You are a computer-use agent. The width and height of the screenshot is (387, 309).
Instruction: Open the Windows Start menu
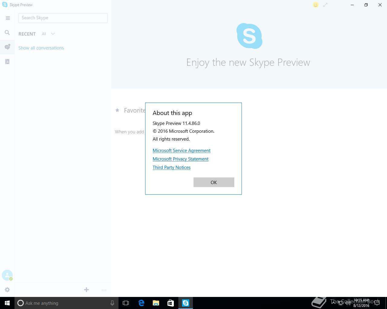tap(7, 303)
